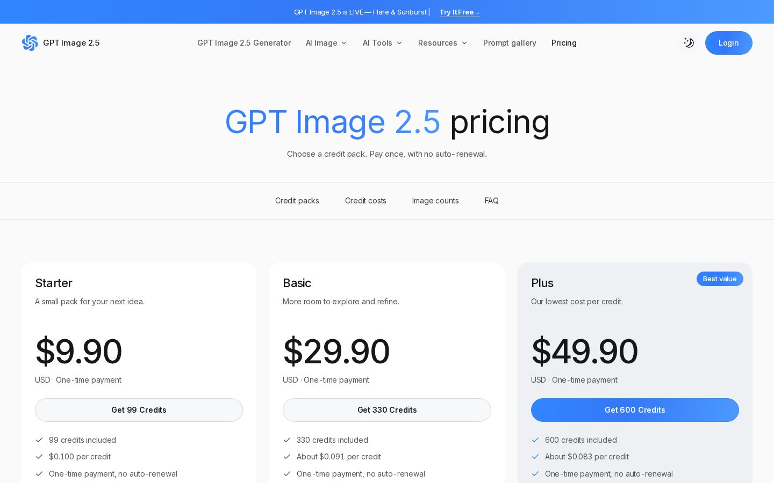Jump to the Image counts section

435,201
